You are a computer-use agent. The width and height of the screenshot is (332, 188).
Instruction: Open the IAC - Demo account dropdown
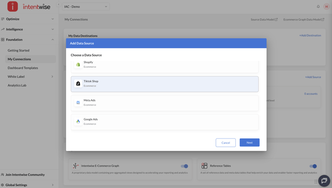(x=86, y=6)
